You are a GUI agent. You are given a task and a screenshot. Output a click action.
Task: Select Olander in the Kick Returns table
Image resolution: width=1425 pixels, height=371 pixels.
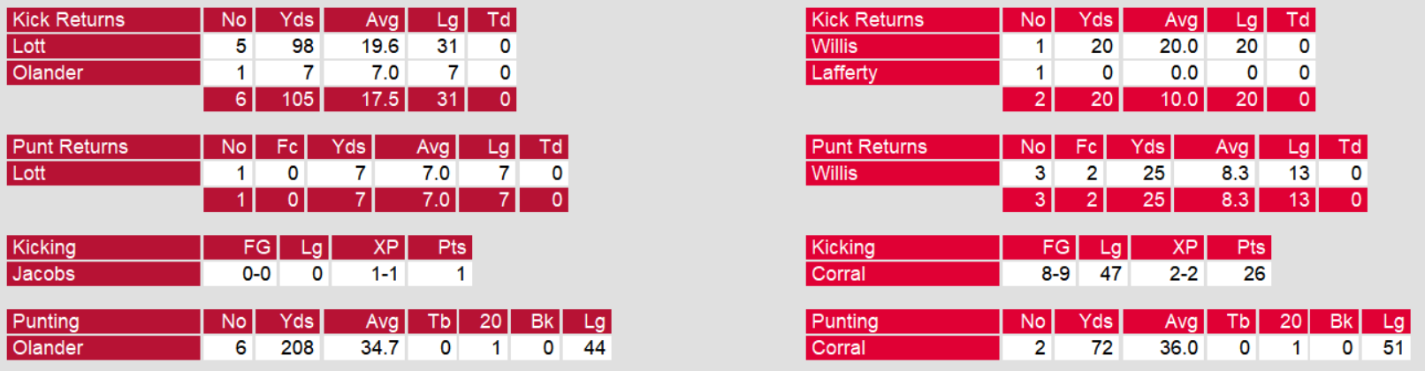pyautogui.click(x=48, y=72)
